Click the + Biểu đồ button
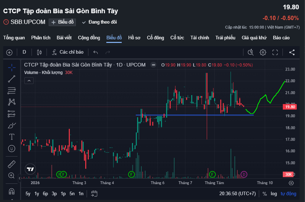 point(62,22)
